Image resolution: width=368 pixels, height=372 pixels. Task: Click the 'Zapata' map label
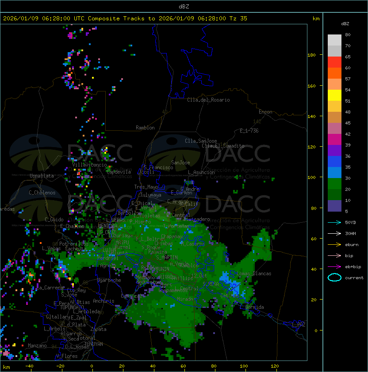98,329
